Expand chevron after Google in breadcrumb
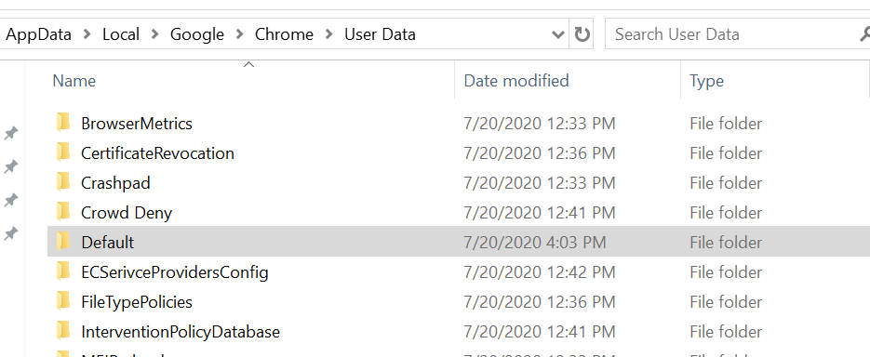870x357 pixels. (x=240, y=34)
